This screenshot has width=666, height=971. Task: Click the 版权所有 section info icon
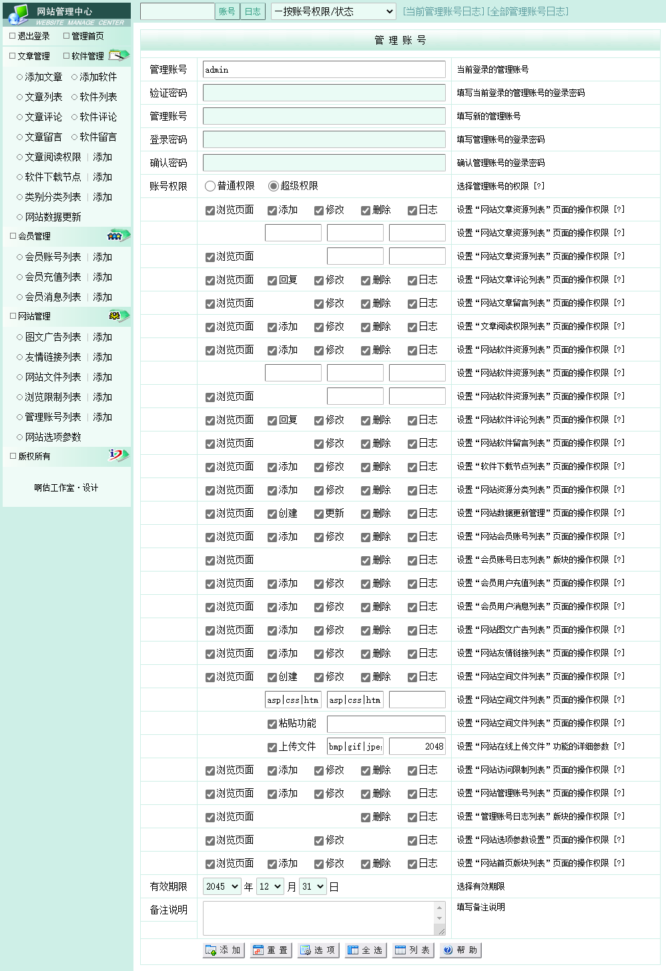(x=119, y=455)
